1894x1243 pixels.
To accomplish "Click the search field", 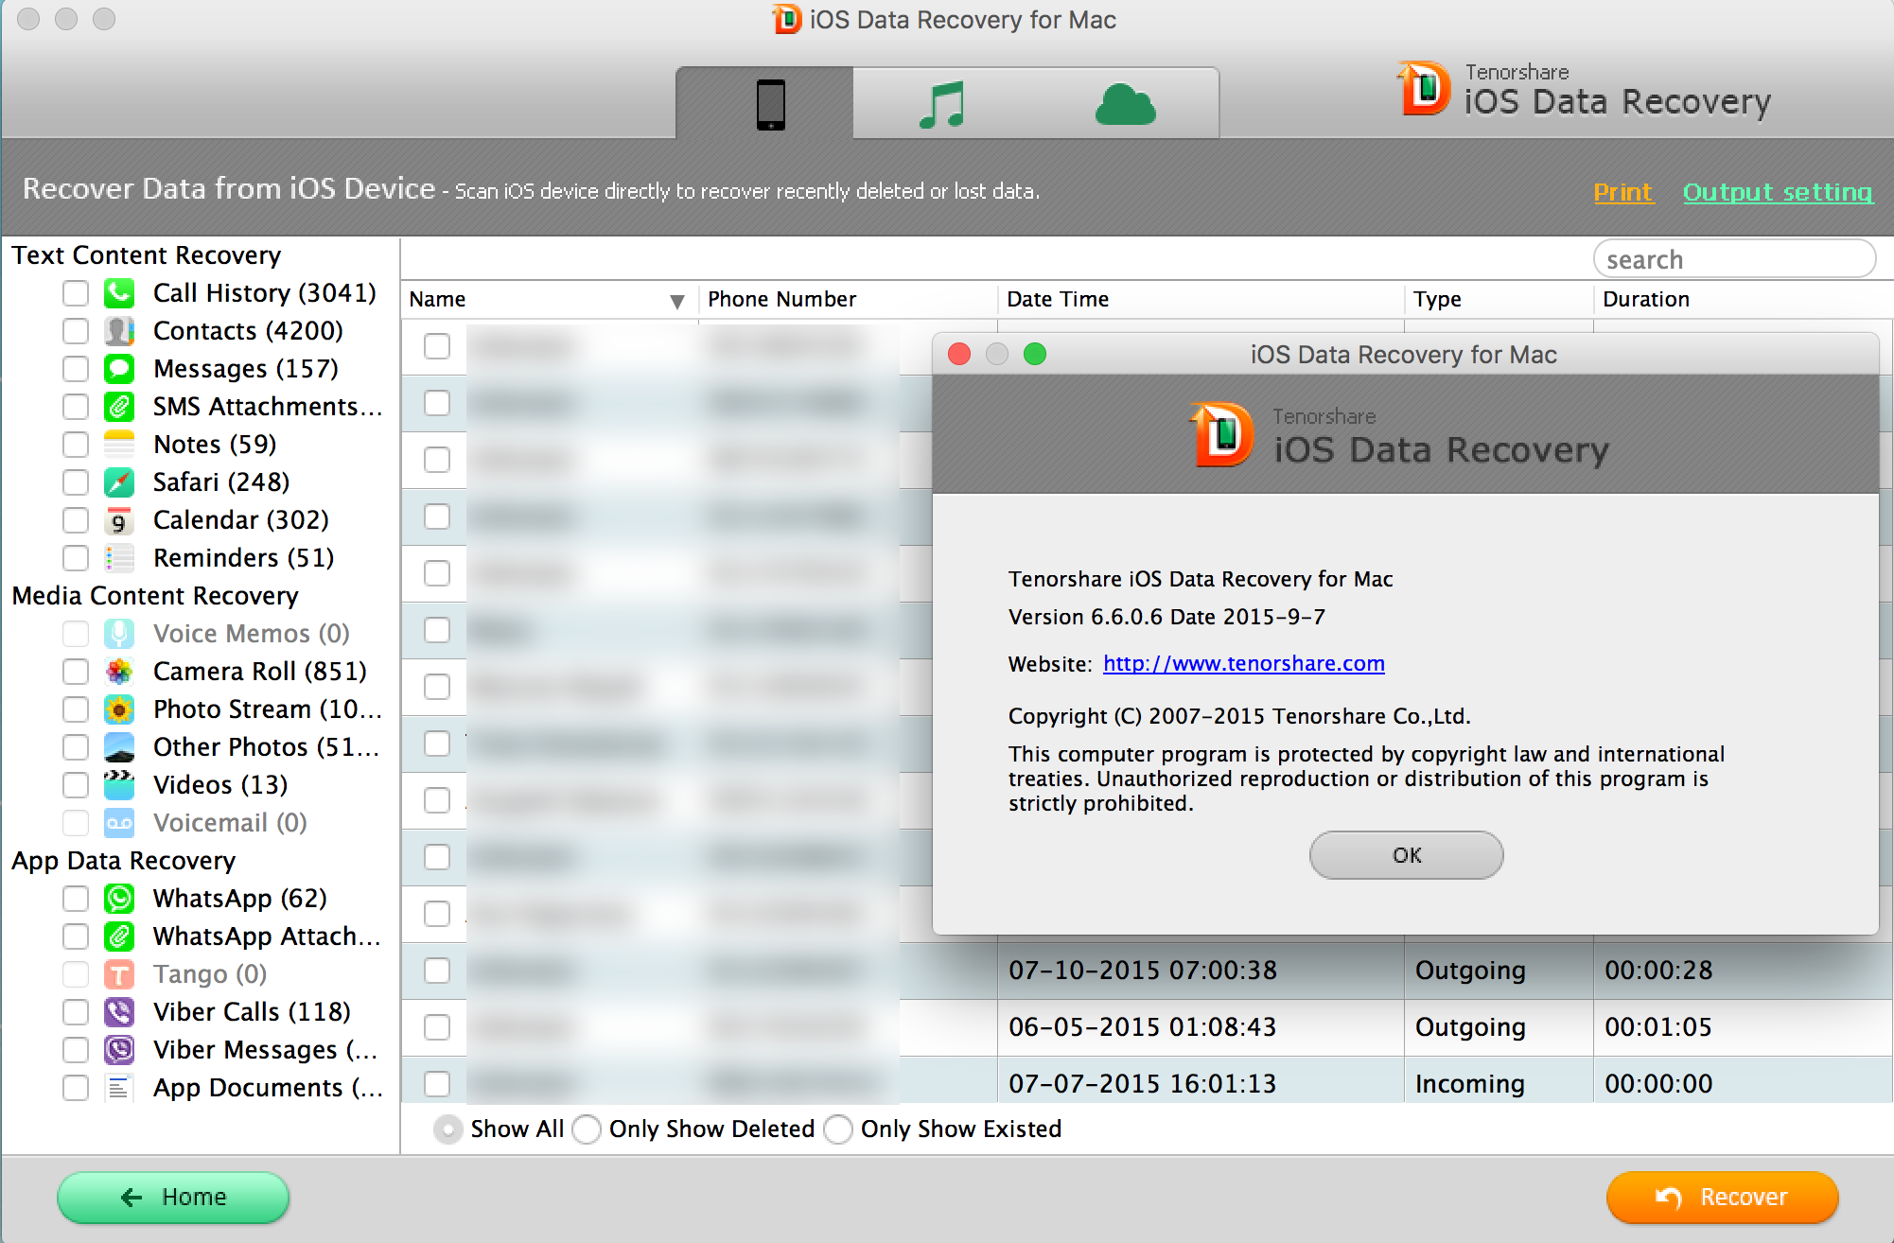I will point(1734,259).
